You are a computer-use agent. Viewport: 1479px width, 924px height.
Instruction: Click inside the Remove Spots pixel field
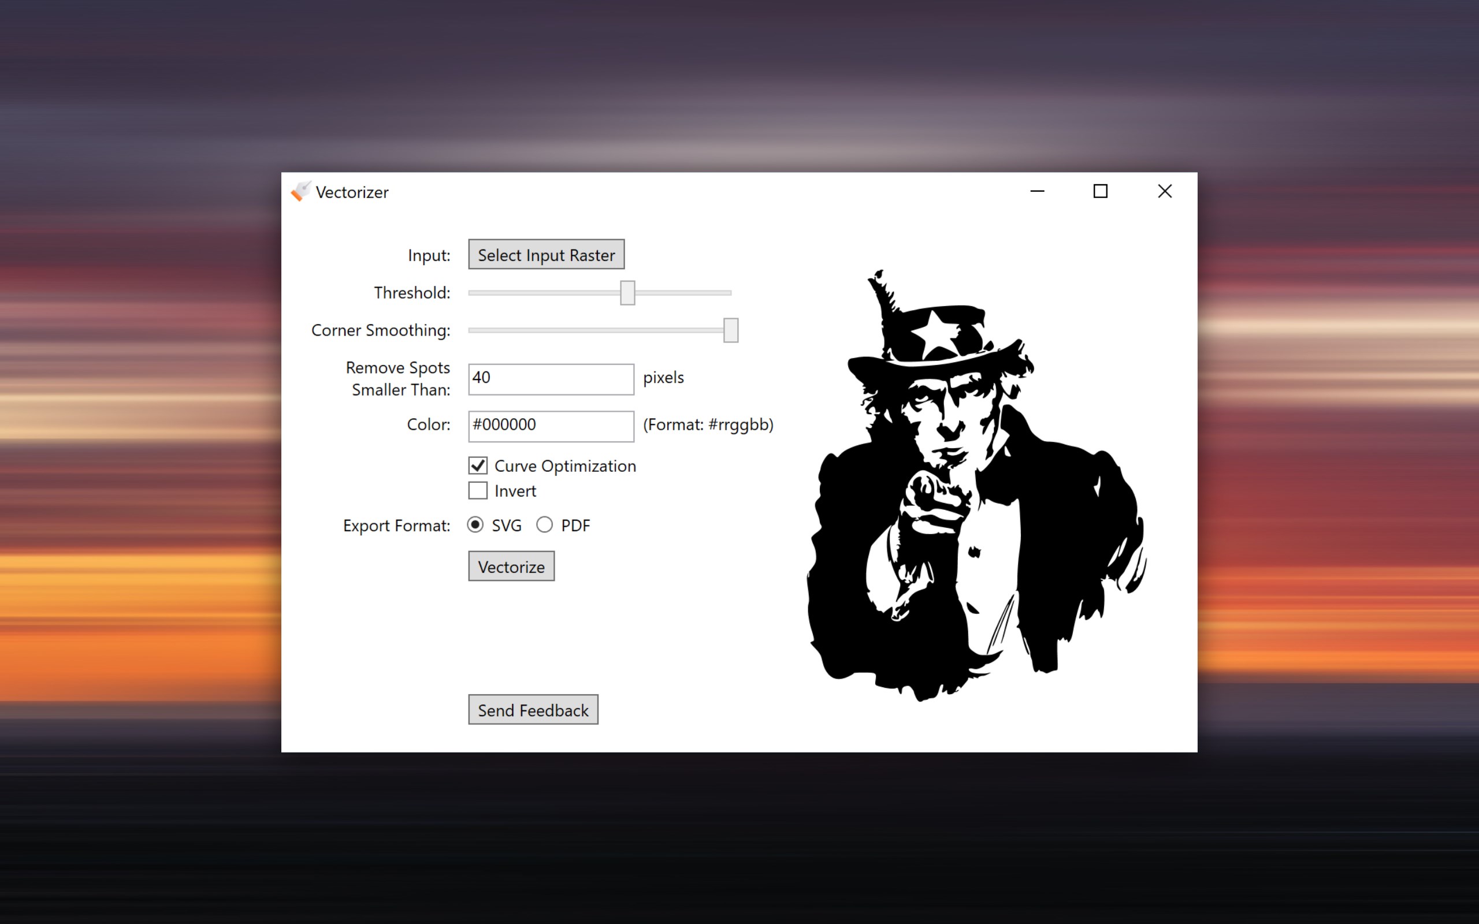[x=550, y=378]
